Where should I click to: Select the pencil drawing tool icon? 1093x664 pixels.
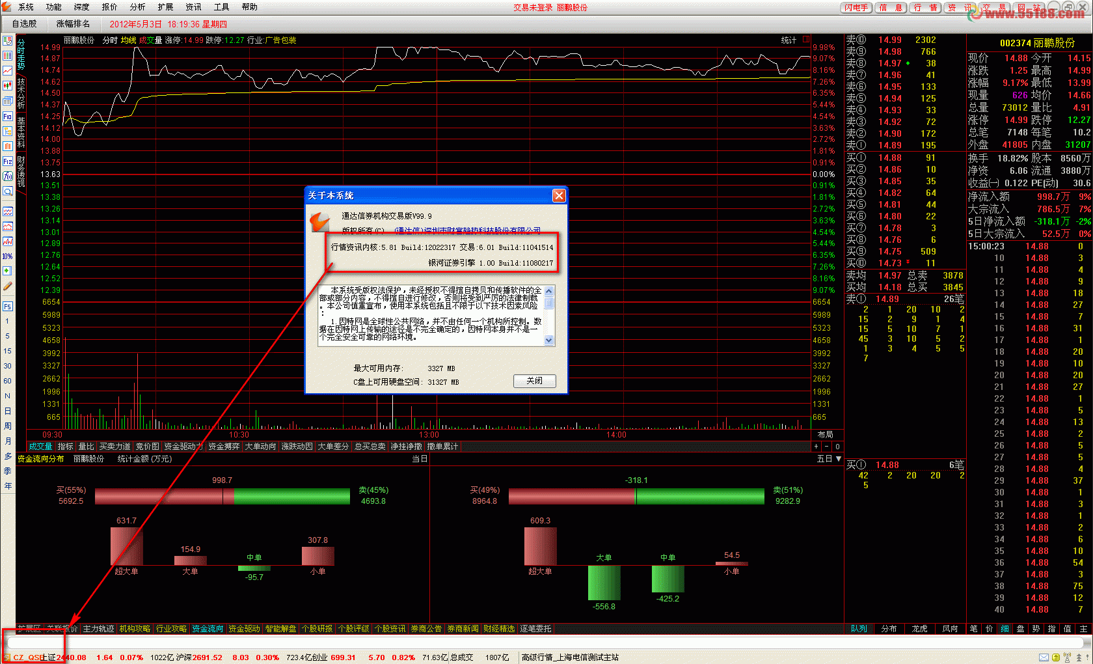8,286
